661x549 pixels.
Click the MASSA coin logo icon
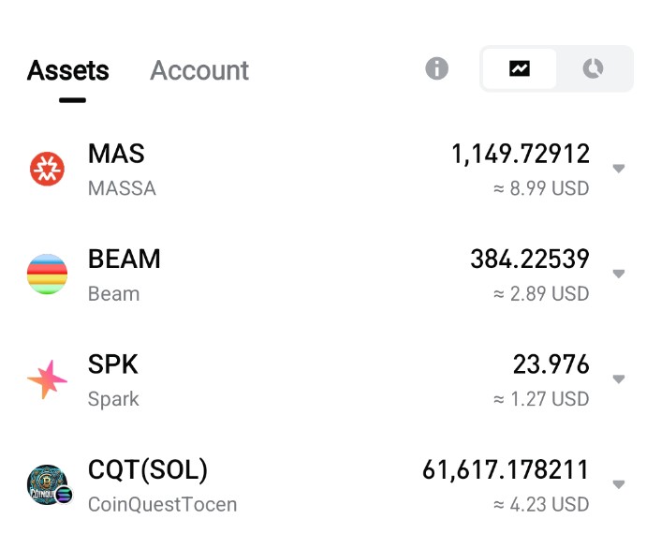tap(47, 169)
